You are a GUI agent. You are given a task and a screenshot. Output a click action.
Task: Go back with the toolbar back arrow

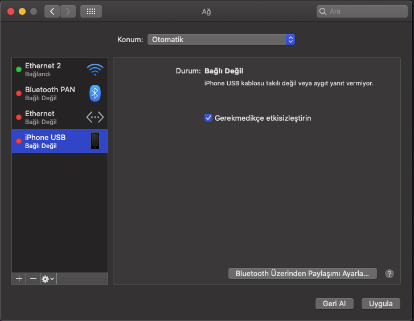(x=52, y=11)
